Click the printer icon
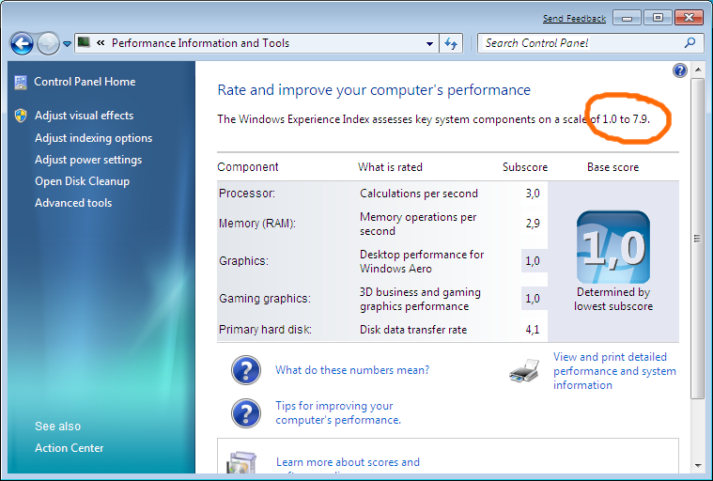713x481 pixels. (x=524, y=371)
